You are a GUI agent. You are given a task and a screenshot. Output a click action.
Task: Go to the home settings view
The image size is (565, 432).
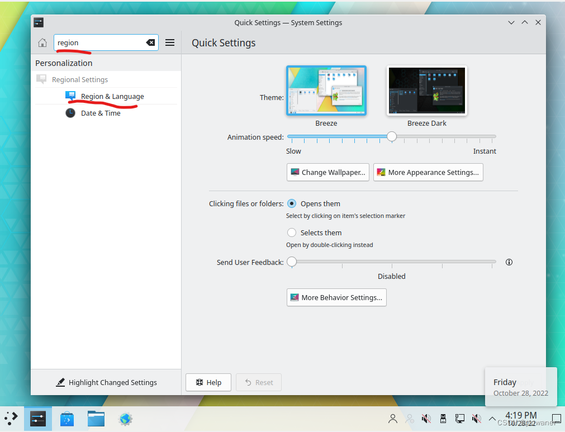point(42,42)
